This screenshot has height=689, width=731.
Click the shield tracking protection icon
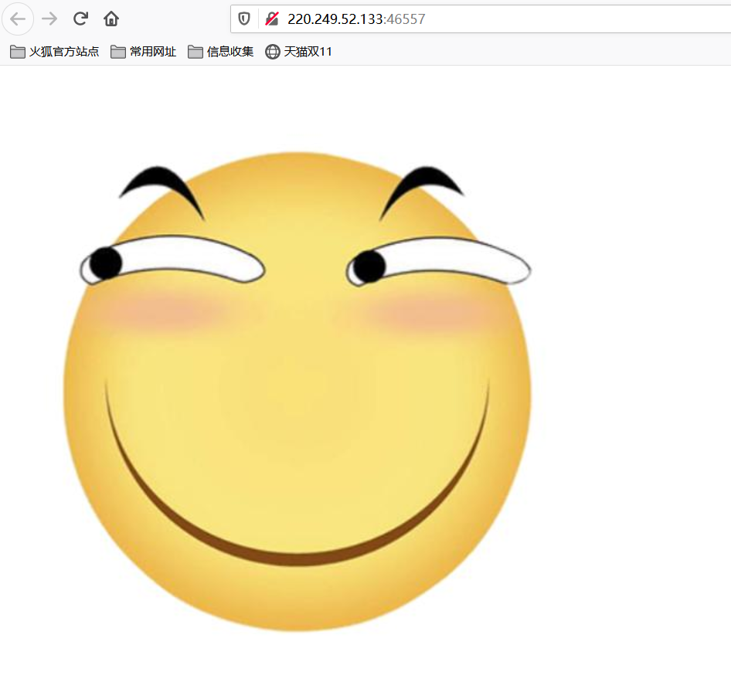(x=243, y=19)
